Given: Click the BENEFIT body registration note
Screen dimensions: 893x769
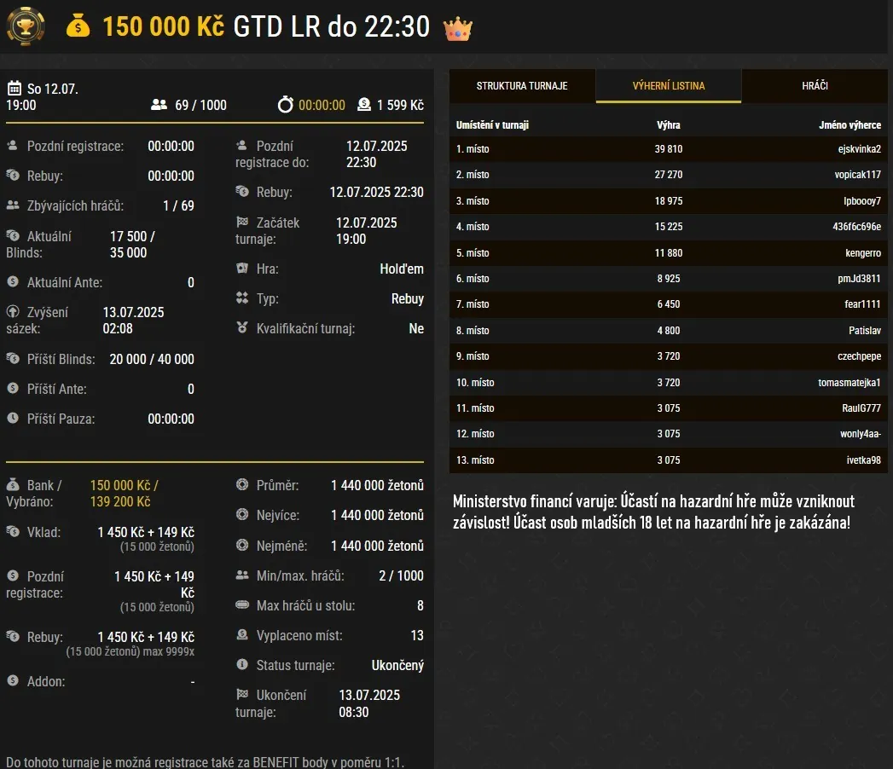Looking at the screenshot, I should (x=205, y=761).
